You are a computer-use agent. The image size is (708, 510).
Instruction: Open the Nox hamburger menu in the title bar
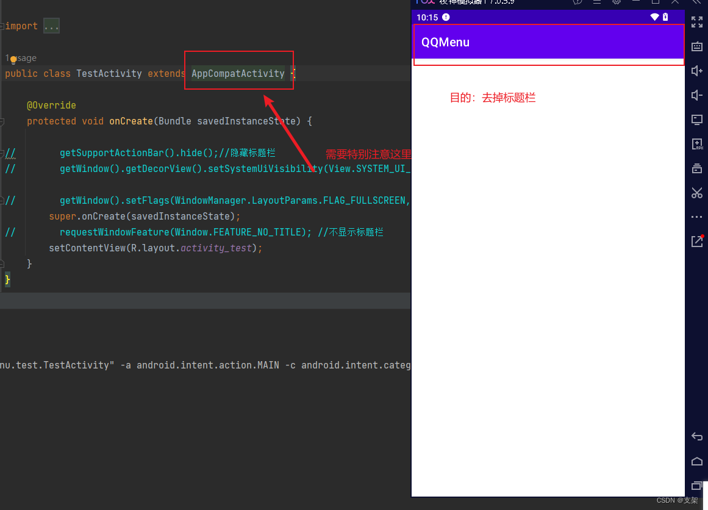(596, 2)
